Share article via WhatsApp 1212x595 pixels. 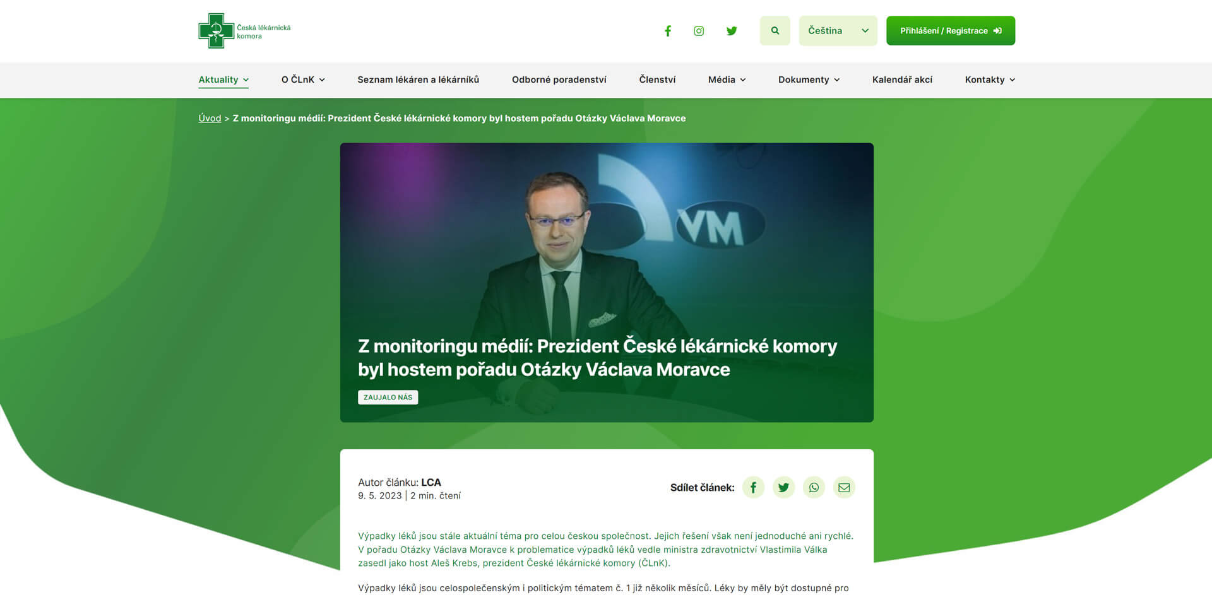click(814, 488)
